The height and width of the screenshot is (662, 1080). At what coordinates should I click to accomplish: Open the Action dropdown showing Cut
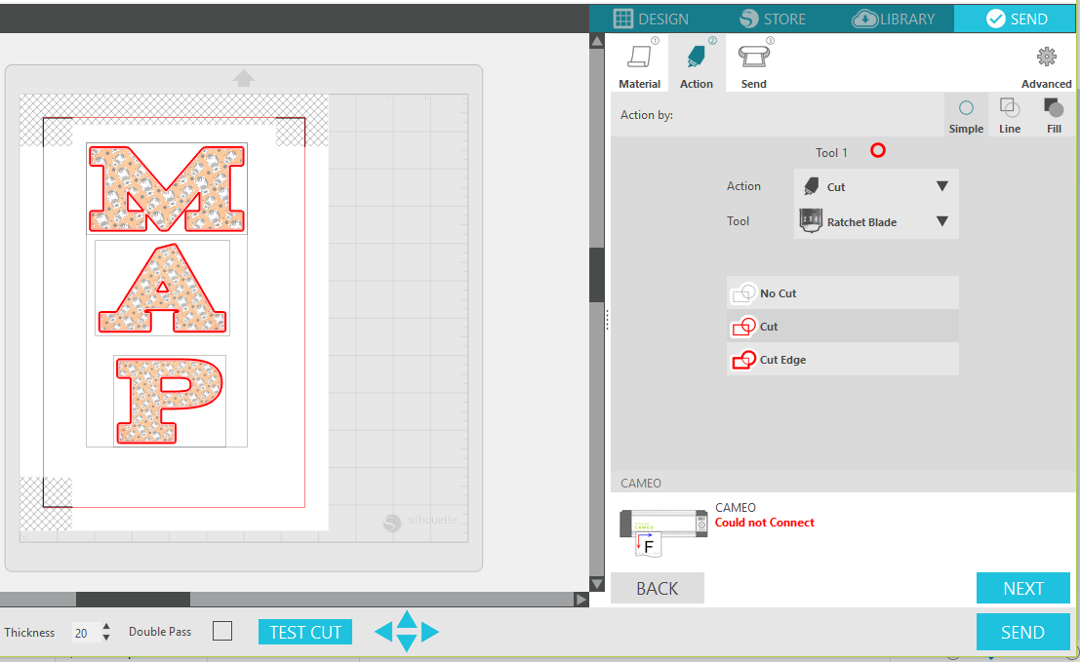click(874, 185)
